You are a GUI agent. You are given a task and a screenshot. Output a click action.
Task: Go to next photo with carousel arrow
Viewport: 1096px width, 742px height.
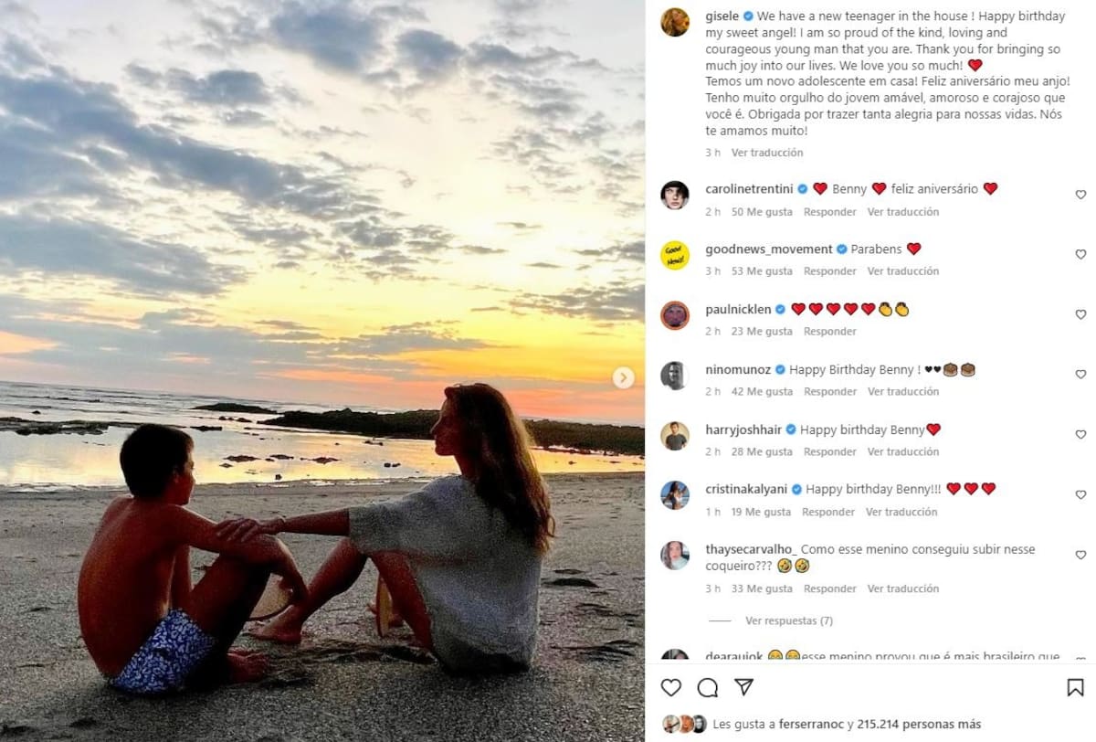coord(623,377)
